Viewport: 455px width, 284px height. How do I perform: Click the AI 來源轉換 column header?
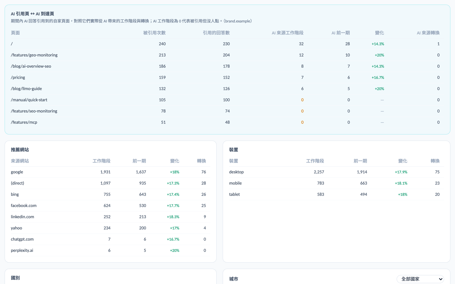click(428, 33)
